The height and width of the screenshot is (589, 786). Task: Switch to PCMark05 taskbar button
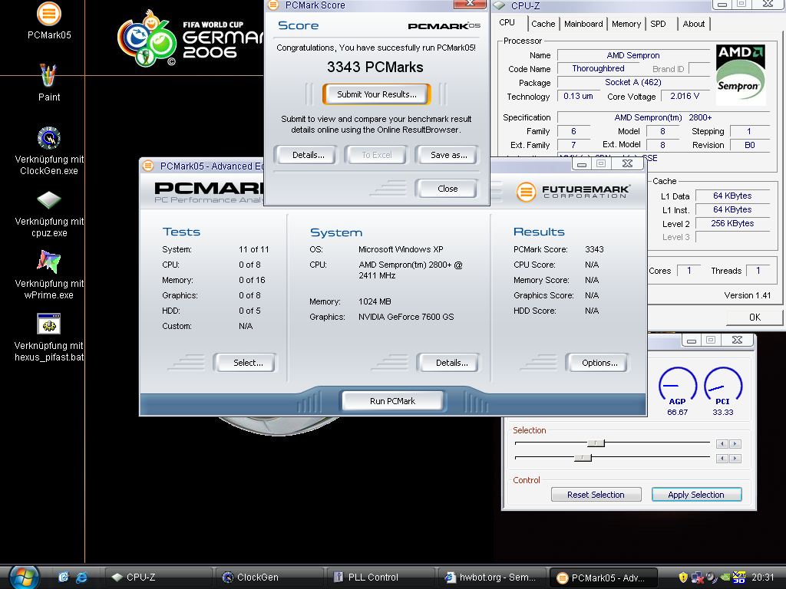(x=603, y=577)
